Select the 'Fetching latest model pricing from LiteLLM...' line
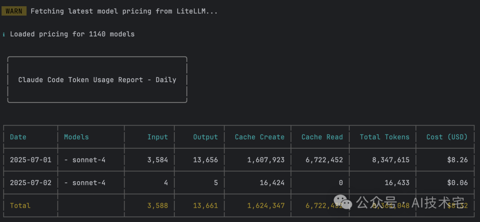 (124, 11)
